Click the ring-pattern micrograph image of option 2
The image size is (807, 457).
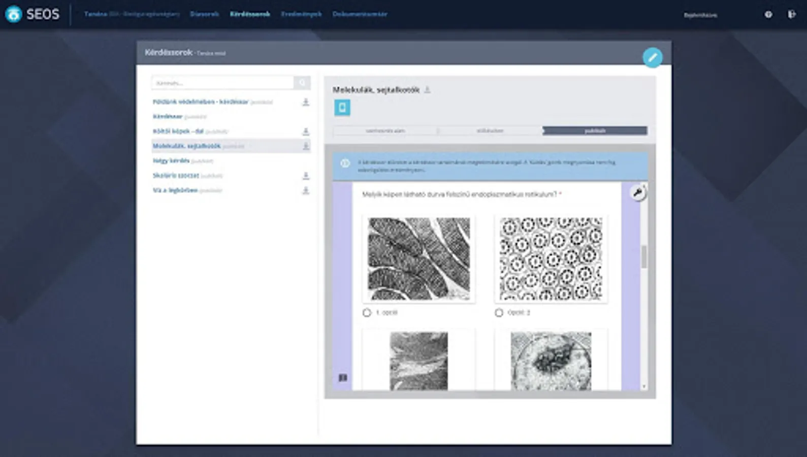[551, 259]
